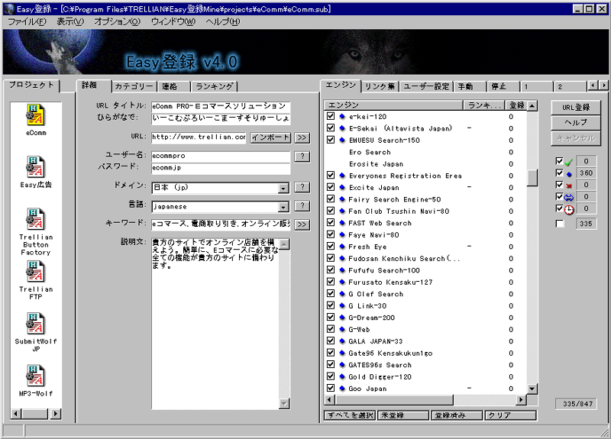
Task: Click the クリア button
Action: click(510, 415)
